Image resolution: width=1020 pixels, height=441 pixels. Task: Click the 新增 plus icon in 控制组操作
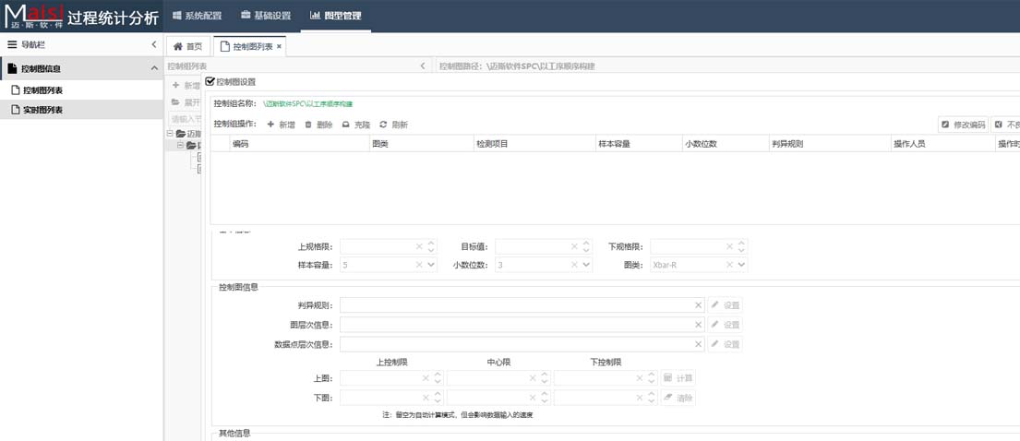[x=270, y=125]
